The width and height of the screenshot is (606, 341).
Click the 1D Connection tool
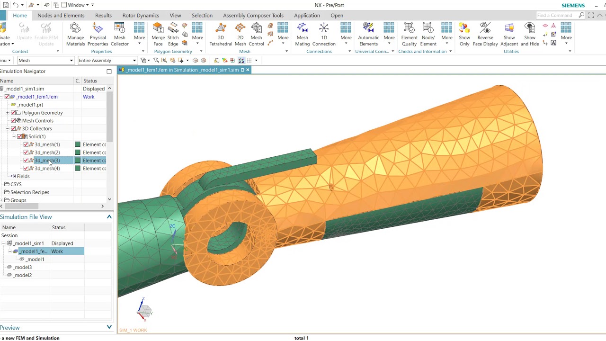[x=324, y=34]
